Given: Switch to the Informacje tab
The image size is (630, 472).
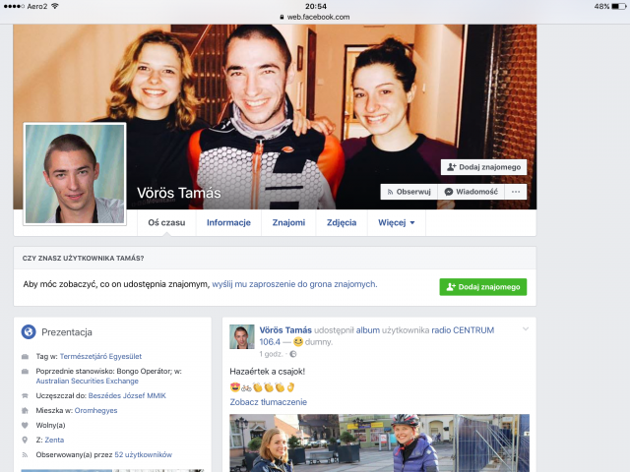Looking at the screenshot, I should (228, 222).
